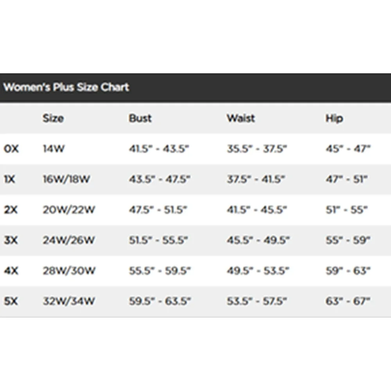Click waist measurement 45.5" - 49.5"
Viewport: 391px width, 391px height.
[x=258, y=240]
